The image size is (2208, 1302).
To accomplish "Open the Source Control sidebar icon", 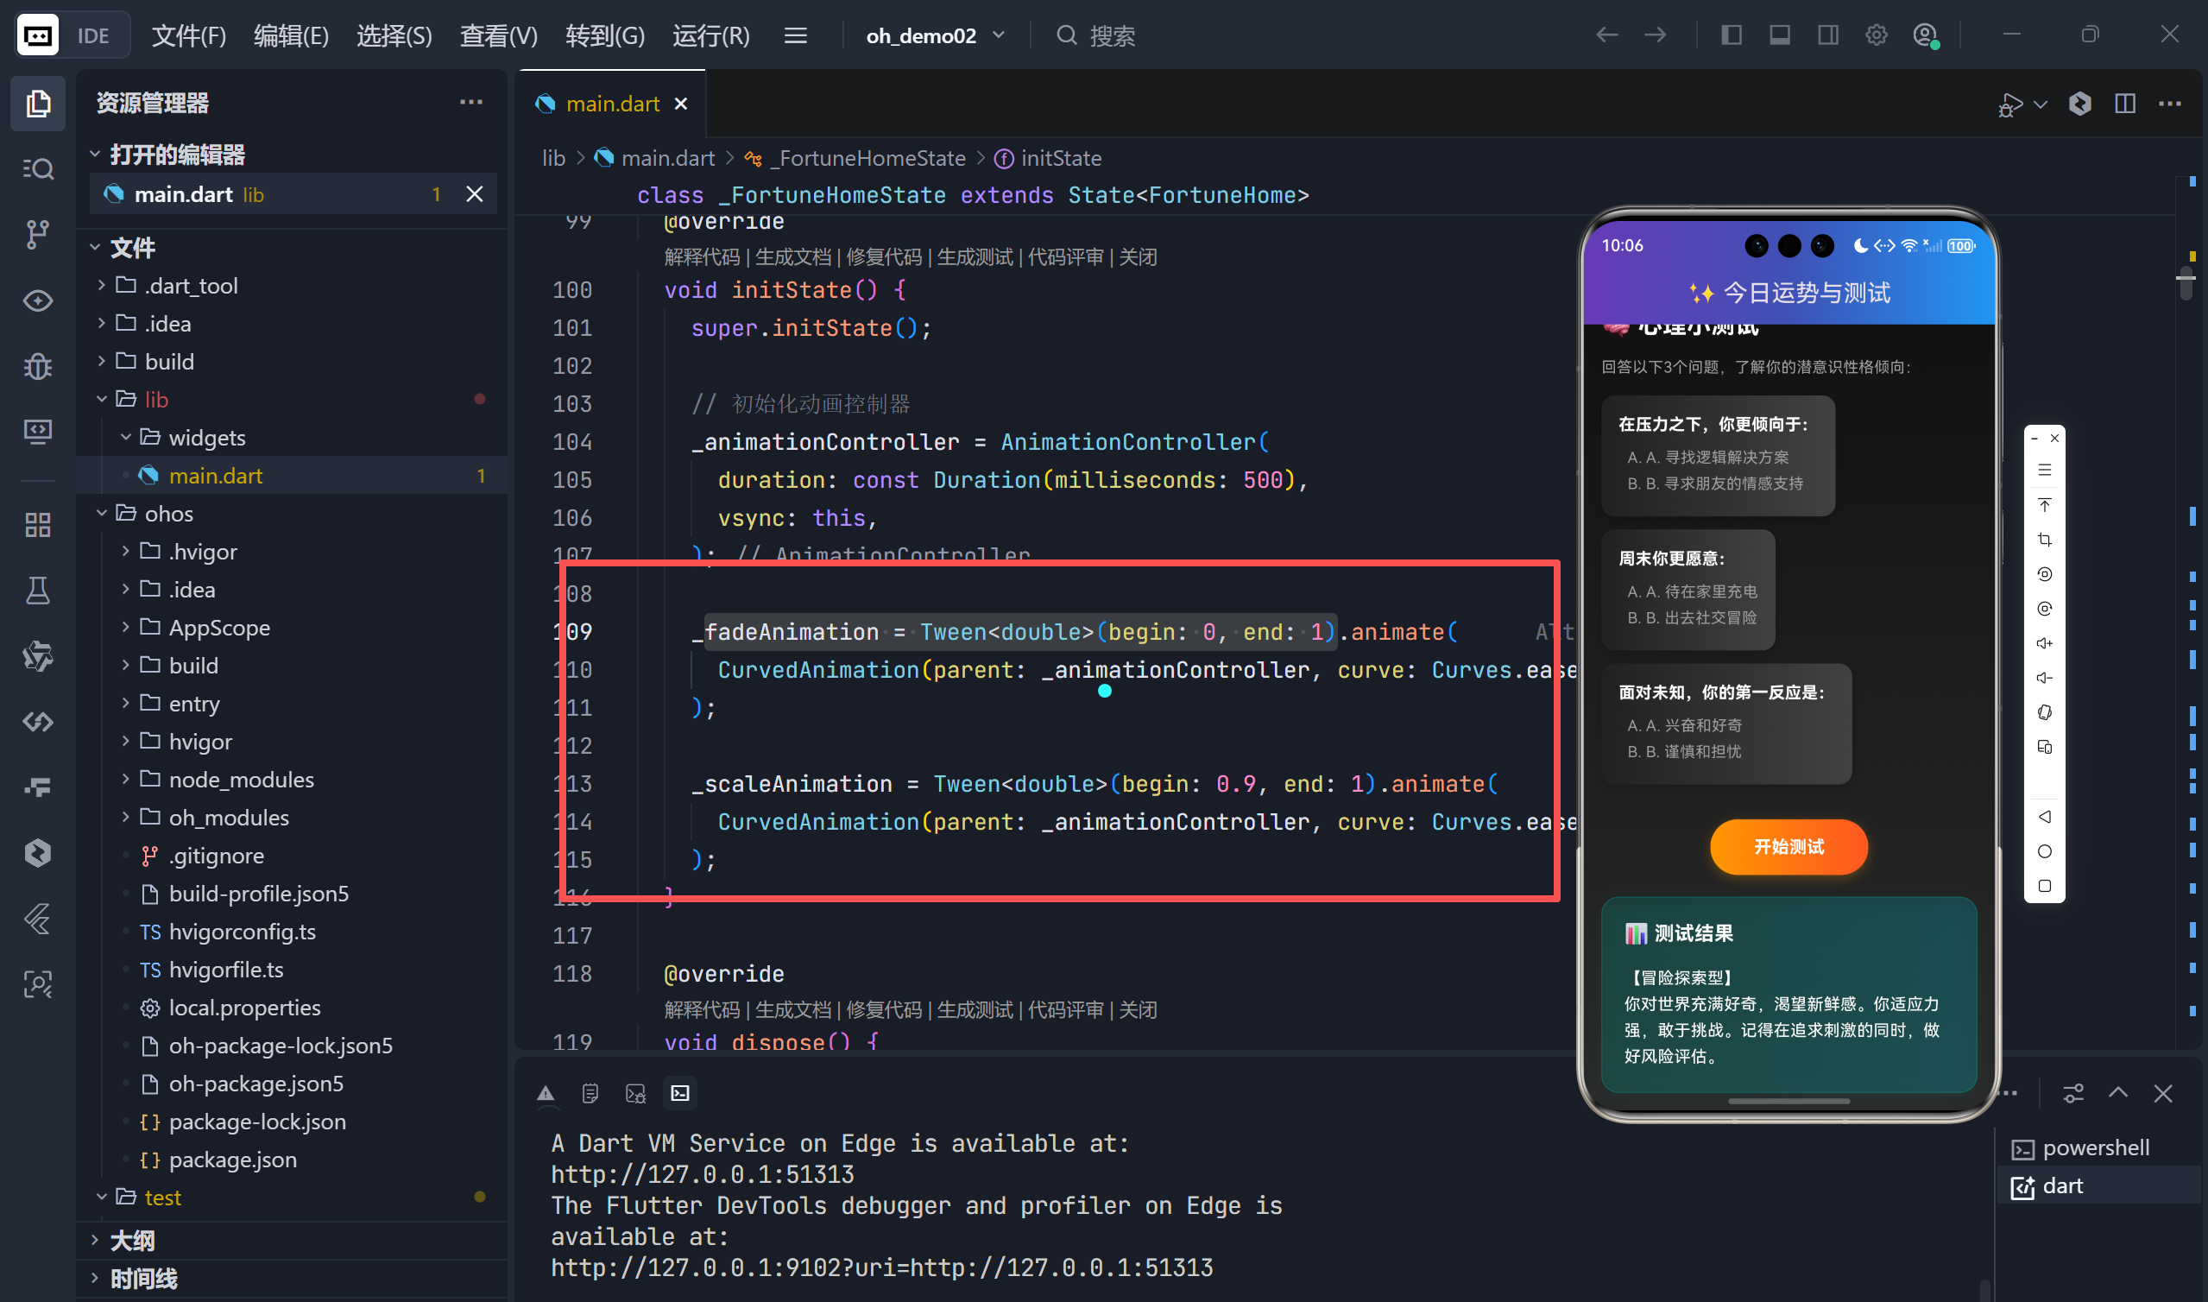I will coord(37,234).
